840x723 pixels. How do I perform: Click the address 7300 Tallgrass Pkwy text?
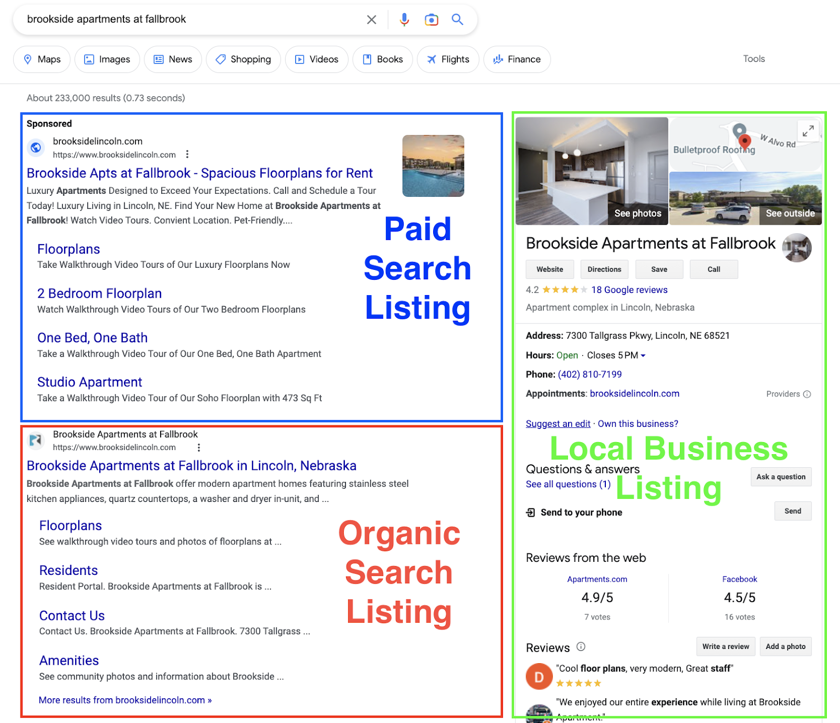[648, 336]
